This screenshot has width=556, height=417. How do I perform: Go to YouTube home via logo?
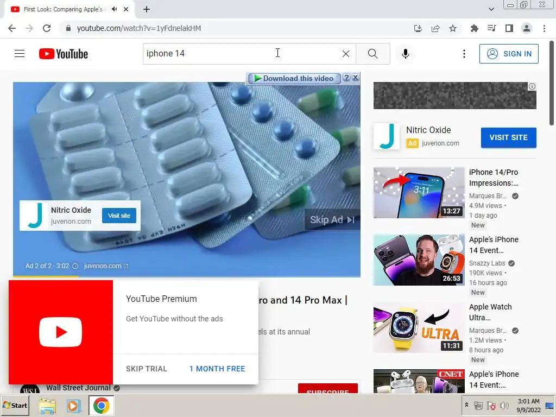[64, 54]
